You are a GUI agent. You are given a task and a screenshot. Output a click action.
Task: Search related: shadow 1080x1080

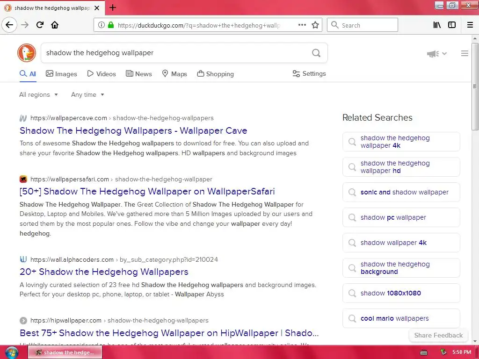[x=401, y=293]
